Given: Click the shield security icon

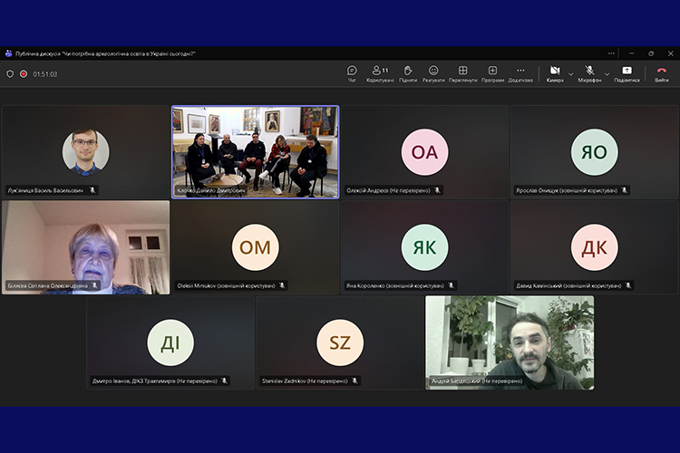Looking at the screenshot, I should 10,74.
